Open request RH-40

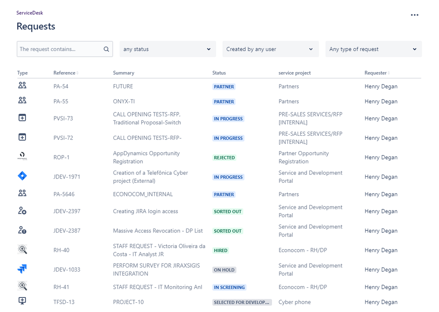coord(62,250)
